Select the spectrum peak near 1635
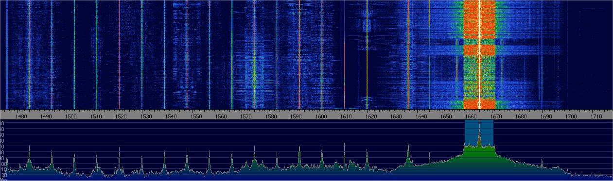The image size is (613, 181). coord(408,151)
